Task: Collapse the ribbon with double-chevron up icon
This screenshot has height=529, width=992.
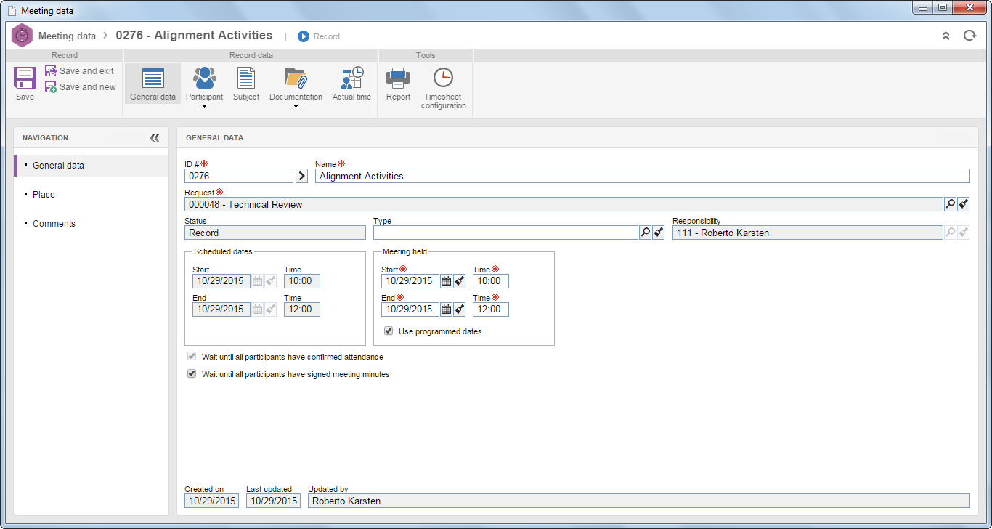Action: 946,36
